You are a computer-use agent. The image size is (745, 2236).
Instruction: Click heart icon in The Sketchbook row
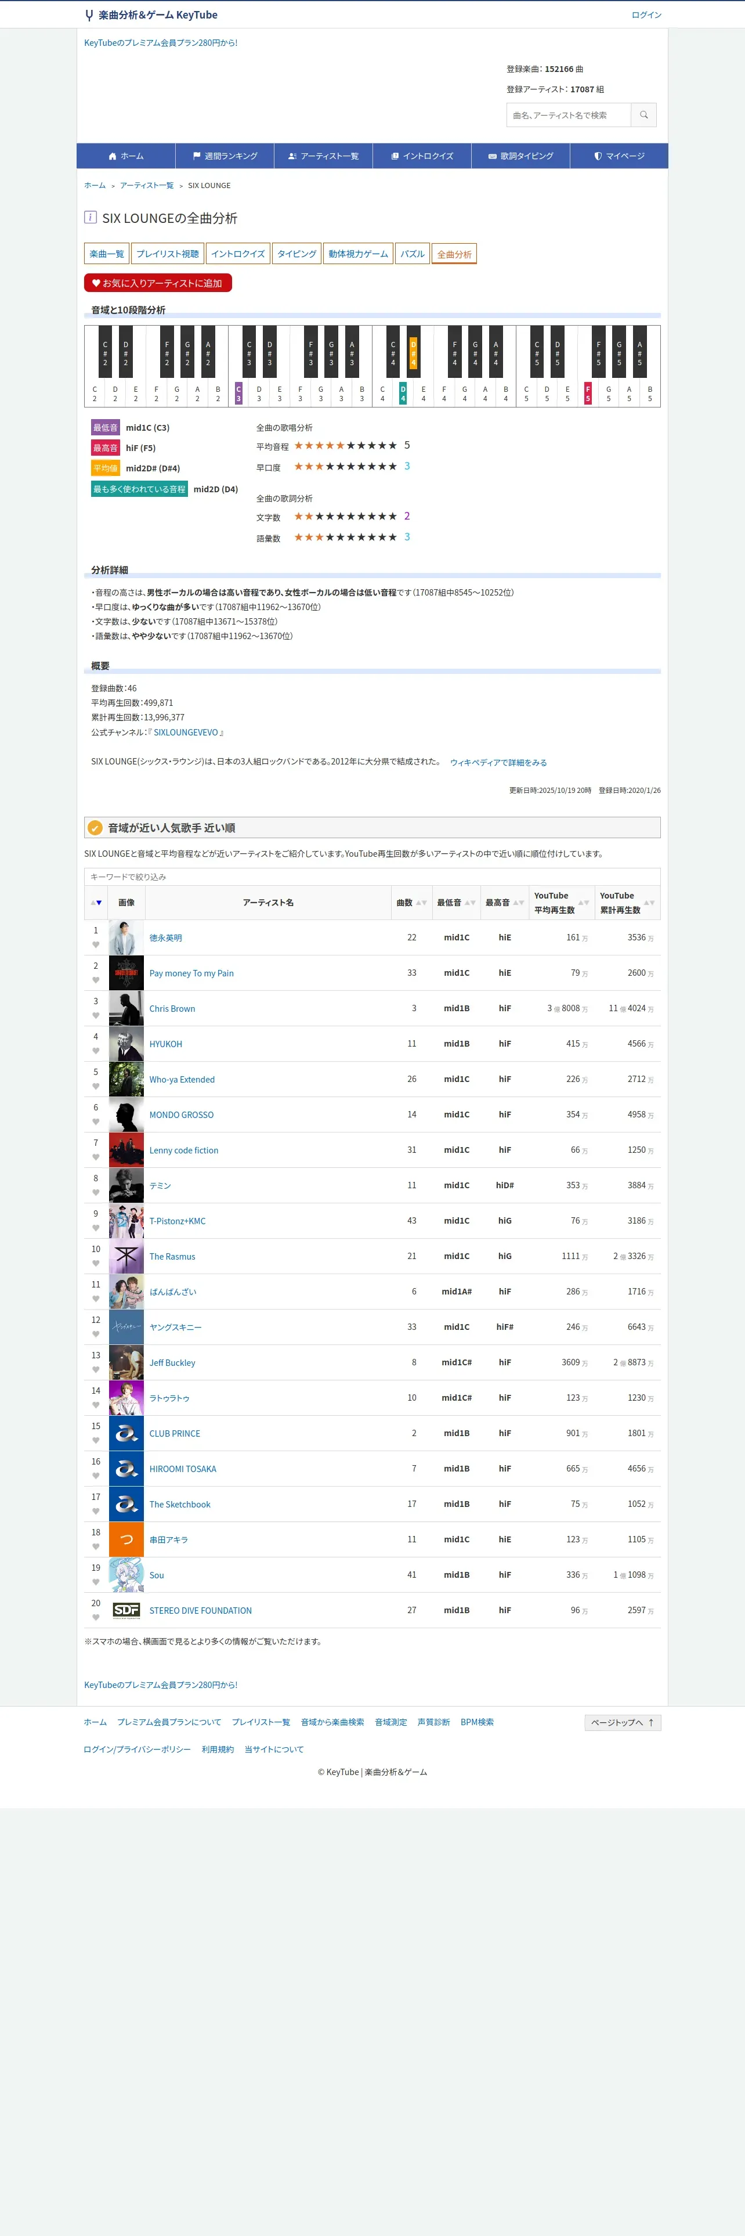[x=95, y=1512]
